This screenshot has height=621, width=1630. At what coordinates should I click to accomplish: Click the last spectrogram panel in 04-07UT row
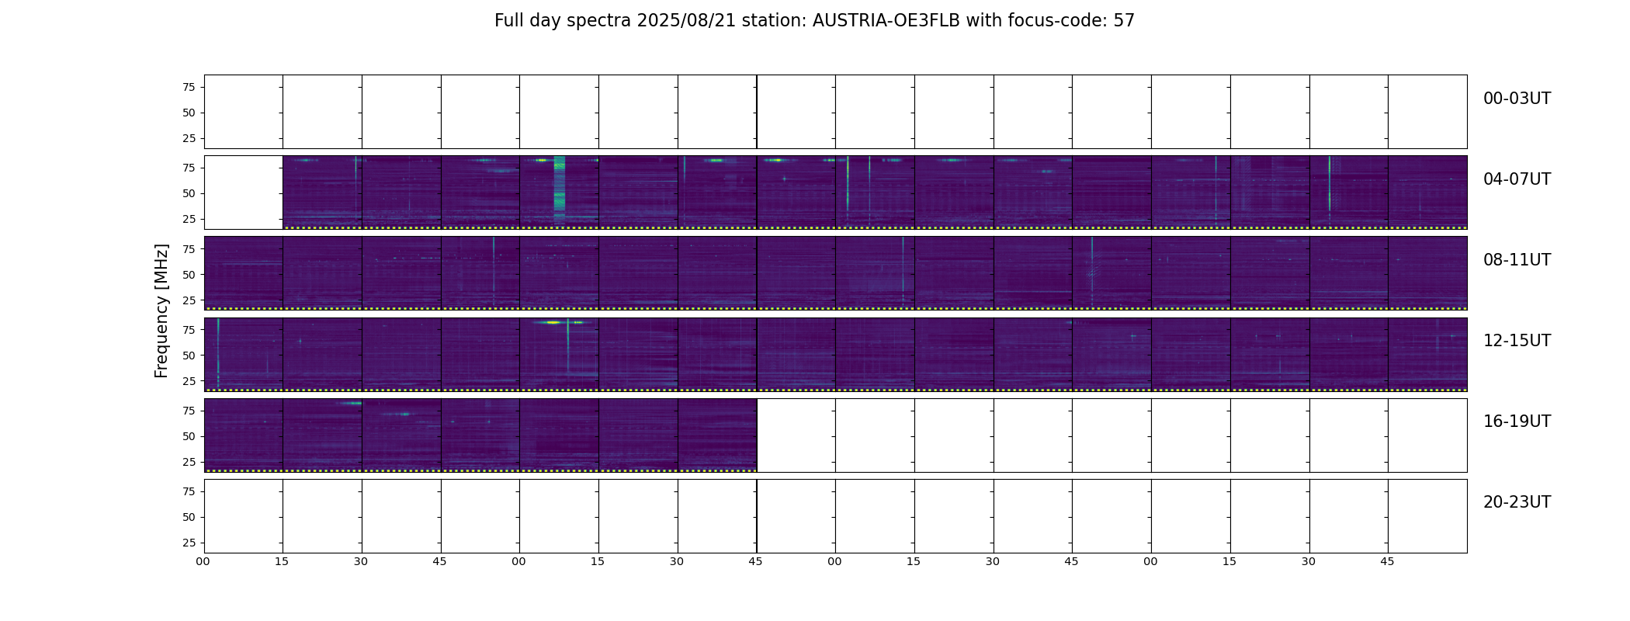pyautogui.click(x=1427, y=193)
